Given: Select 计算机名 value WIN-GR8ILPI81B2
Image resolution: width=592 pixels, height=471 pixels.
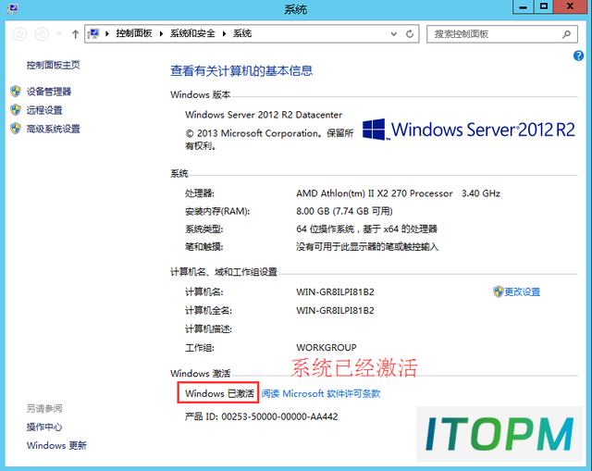Looking at the screenshot, I should [335, 292].
